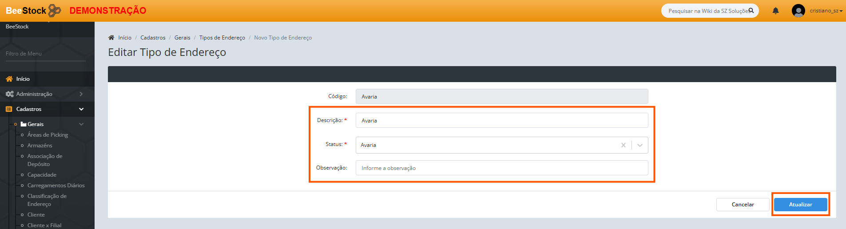The image size is (846, 229).
Task: Expand the Administração menu chevron
Action: tap(81, 94)
